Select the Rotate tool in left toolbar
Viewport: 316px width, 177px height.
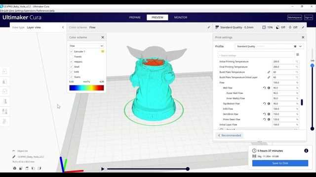pyautogui.click(x=4, y=91)
